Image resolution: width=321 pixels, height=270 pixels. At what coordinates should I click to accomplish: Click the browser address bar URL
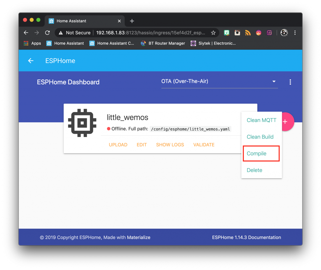[x=150, y=33]
